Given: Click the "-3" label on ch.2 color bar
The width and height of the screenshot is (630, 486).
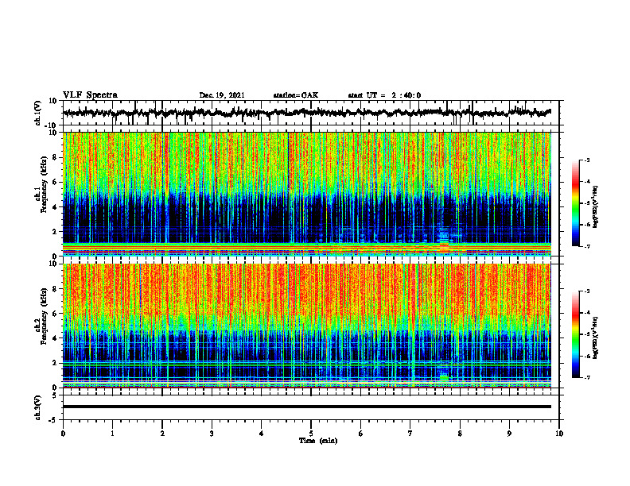Looking at the screenshot, I should (587, 291).
